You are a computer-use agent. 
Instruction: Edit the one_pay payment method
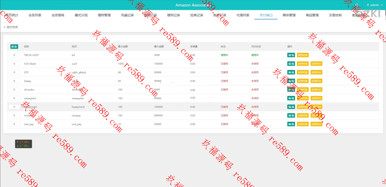coord(291,124)
